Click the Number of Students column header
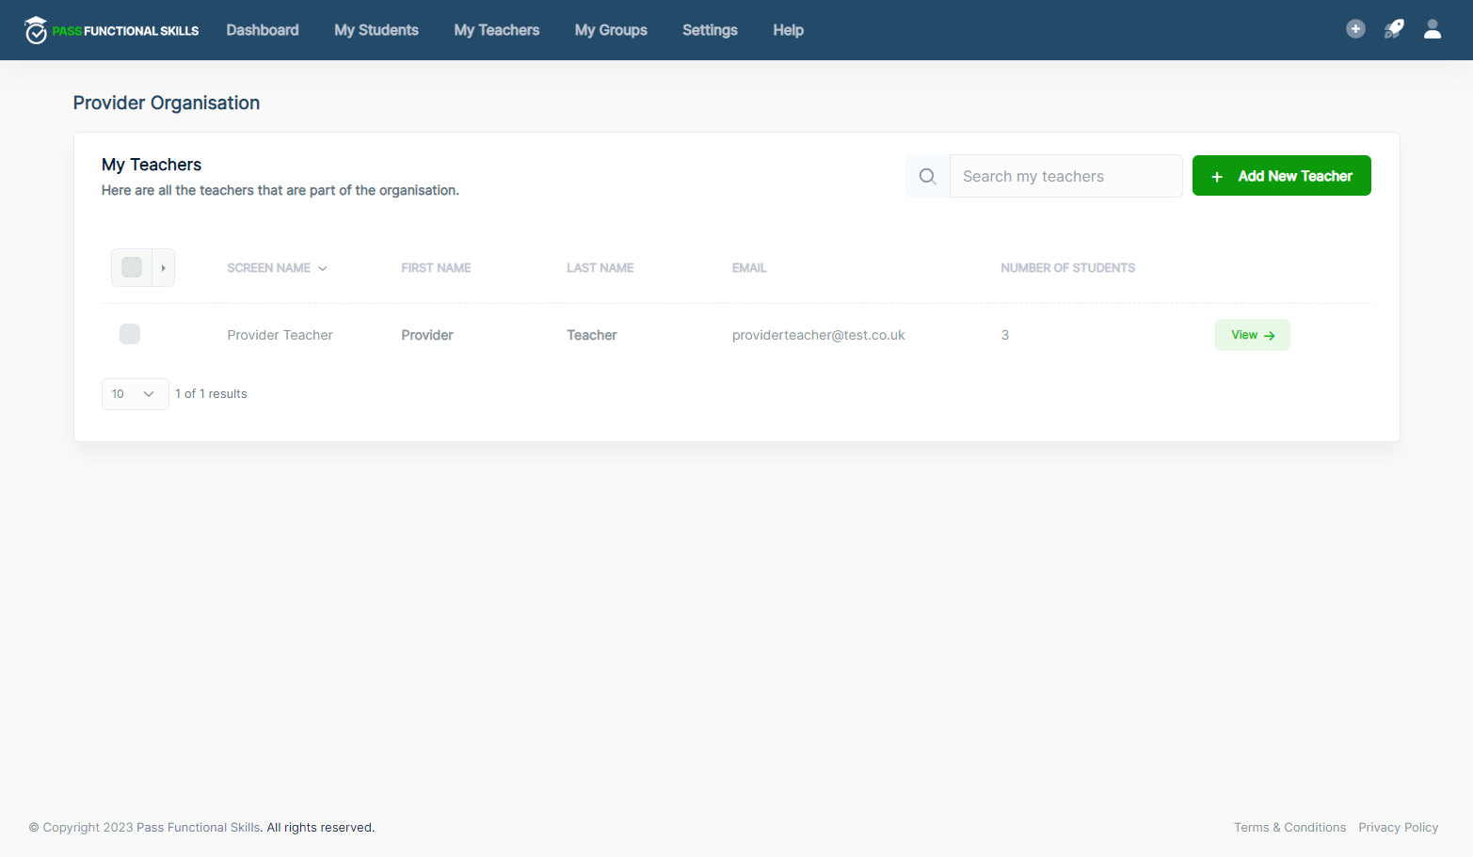Screen dimensions: 1473x857 click(1067, 268)
